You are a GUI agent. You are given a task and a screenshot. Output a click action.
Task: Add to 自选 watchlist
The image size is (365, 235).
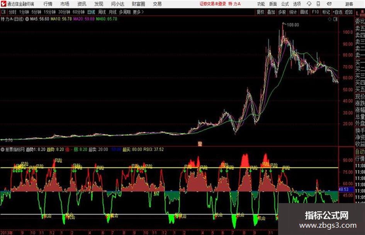point(338,12)
